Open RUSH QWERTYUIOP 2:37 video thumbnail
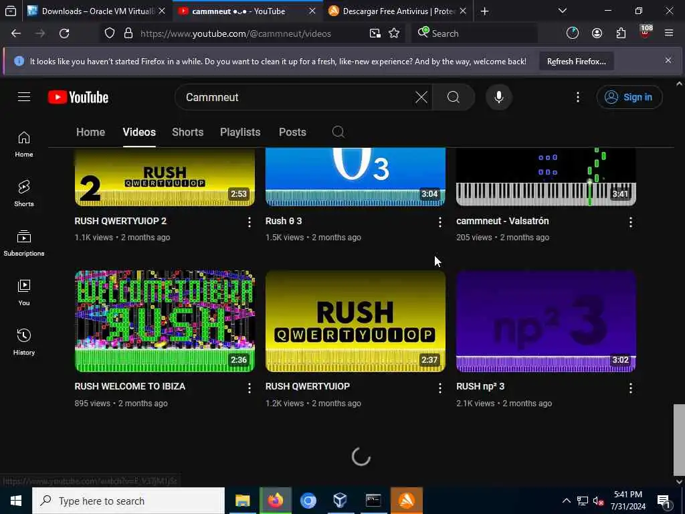The width and height of the screenshot is (685, 514). point(355,321)
